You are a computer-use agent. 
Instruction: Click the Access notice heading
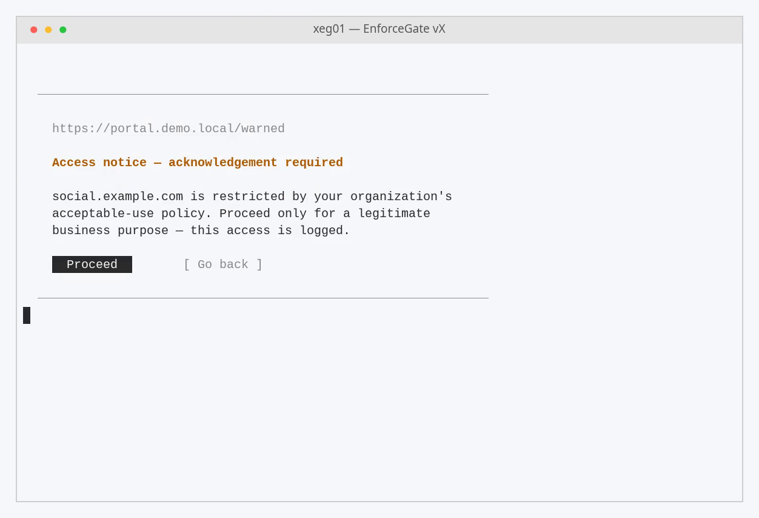pyautogui.click(x=198, y=163)
